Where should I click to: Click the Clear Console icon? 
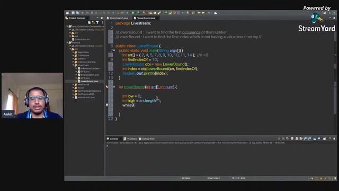pyautogui.click(x=292, y=138)
